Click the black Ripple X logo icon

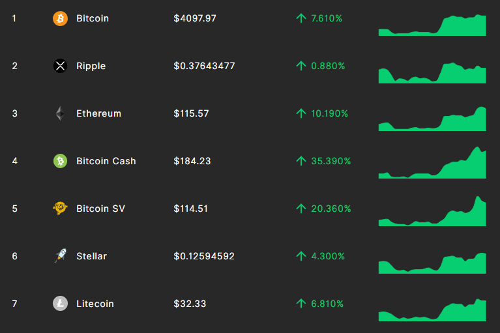[60, 66]
